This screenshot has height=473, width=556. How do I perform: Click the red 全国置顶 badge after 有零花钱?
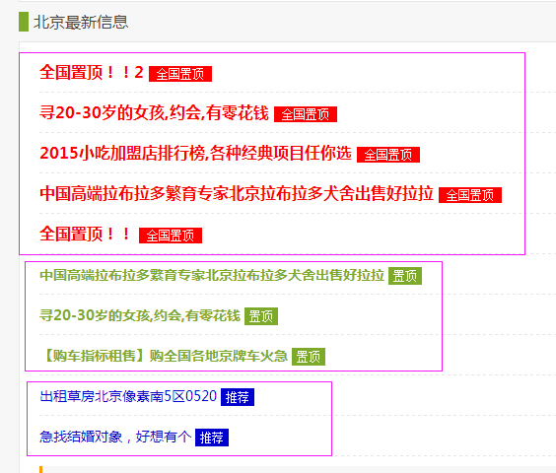(306, 114)
